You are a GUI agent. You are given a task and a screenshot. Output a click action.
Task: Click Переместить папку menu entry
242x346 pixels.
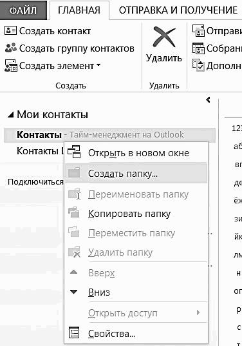136,233
